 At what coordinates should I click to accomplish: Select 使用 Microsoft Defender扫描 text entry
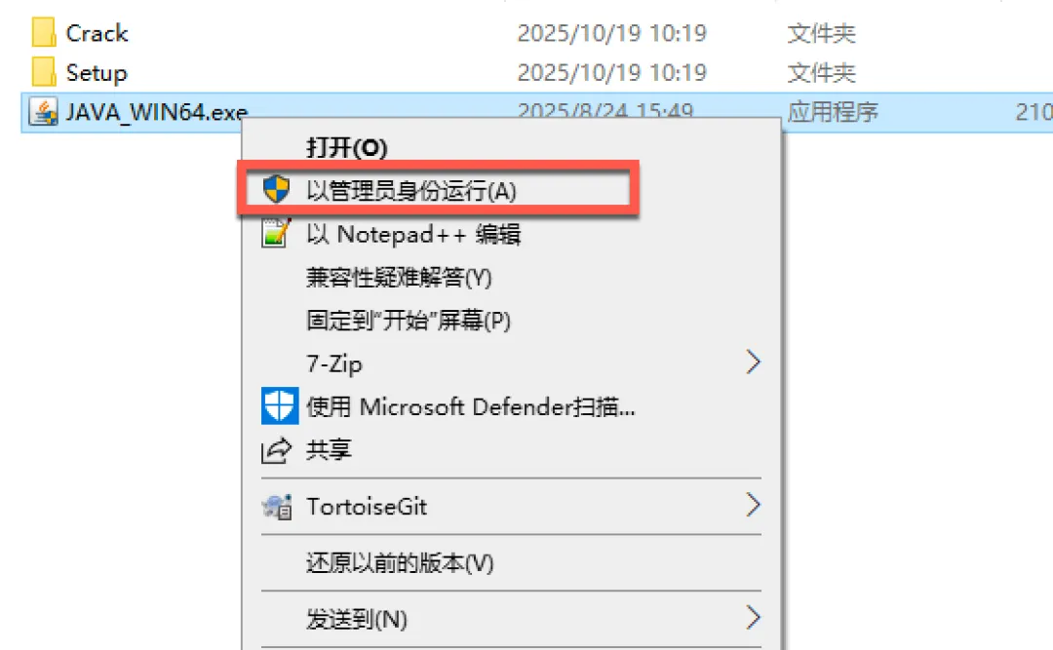tap(471, 406)
